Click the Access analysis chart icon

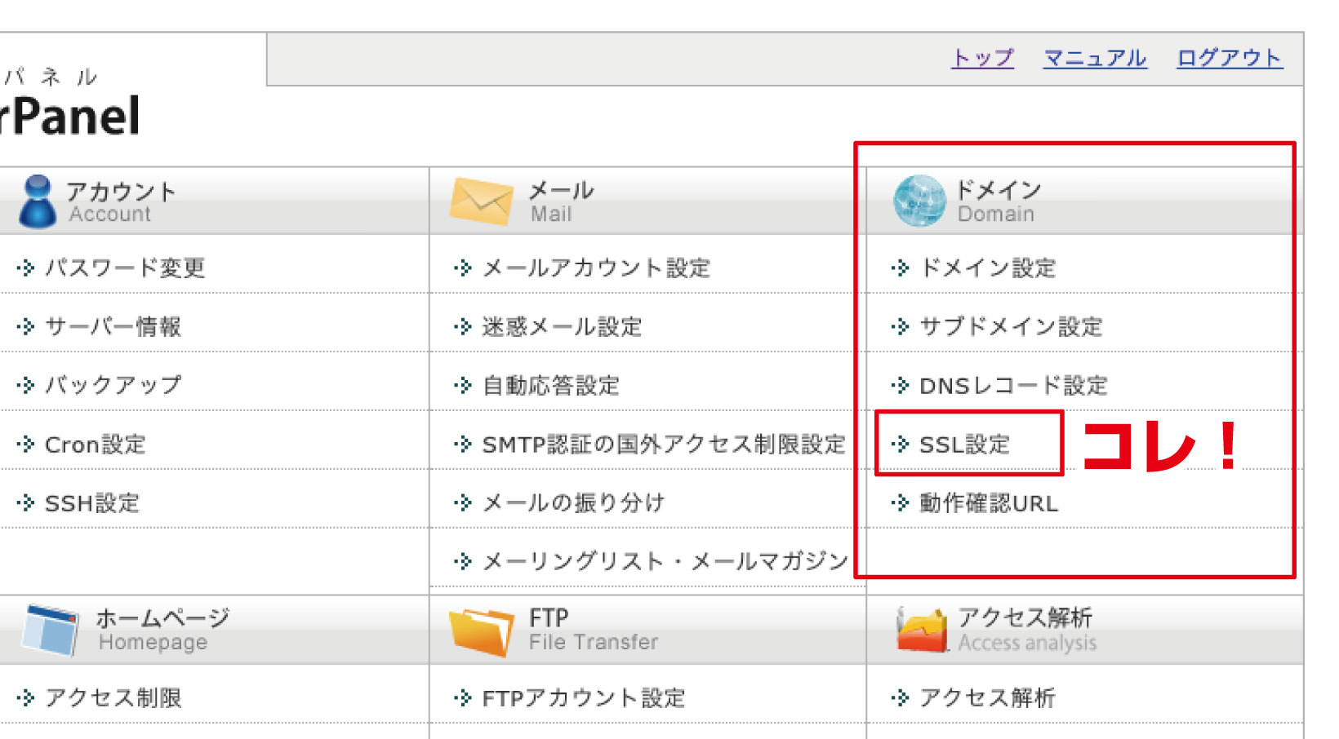[x=922, y=630]
